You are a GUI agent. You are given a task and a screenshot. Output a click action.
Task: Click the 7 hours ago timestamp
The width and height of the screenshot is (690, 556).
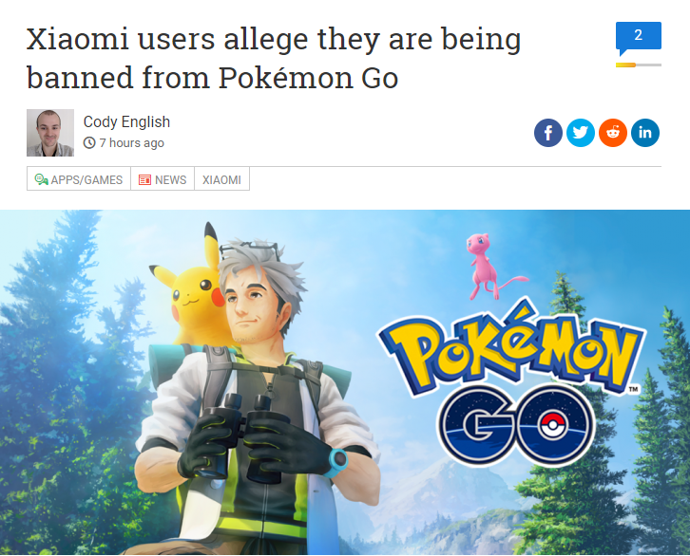(131, 142)
